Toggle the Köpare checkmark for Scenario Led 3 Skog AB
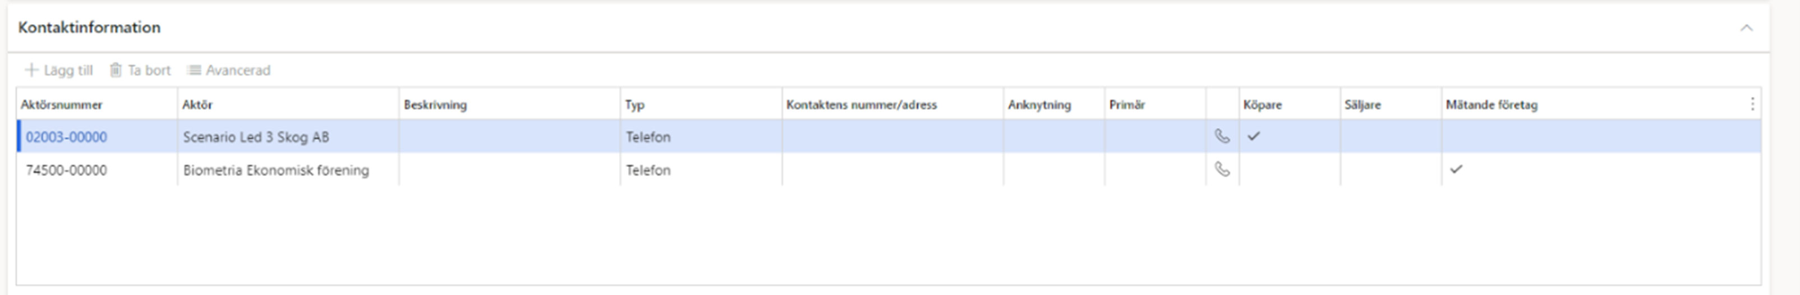 point(1254,136)
